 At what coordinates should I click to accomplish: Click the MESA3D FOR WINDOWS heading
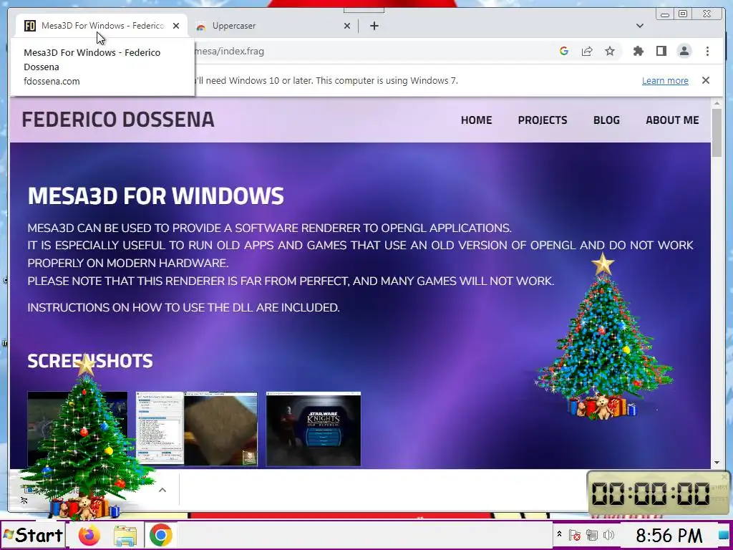coord(155,196)
